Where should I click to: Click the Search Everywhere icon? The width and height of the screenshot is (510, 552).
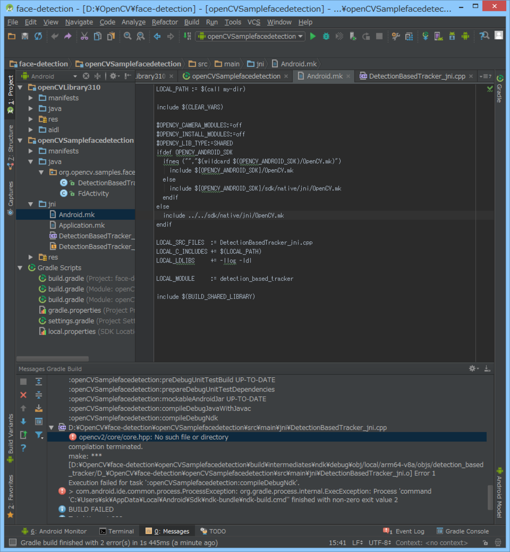click(x=484, y=36)
